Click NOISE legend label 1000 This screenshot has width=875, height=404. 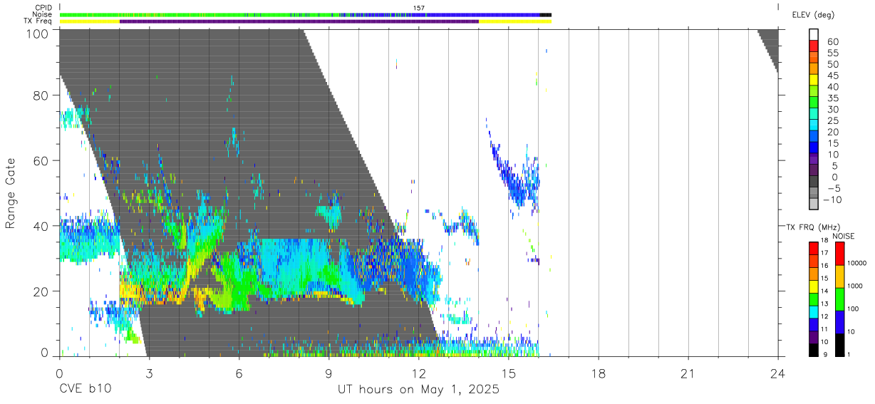854,286
